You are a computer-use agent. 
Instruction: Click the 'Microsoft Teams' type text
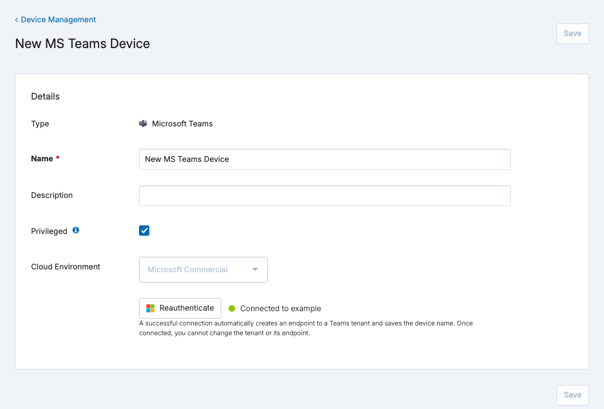pyautogui.click(x=182, y=124)
